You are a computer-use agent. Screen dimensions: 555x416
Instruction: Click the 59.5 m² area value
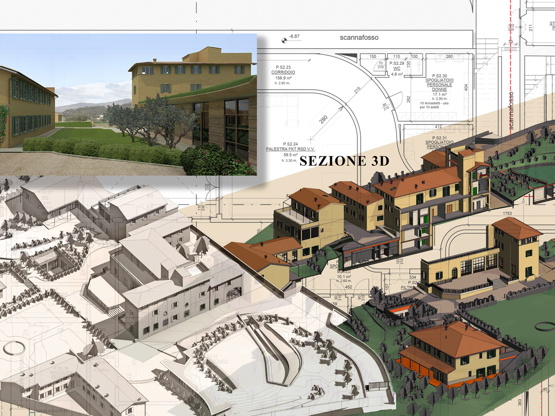[290, 155]
